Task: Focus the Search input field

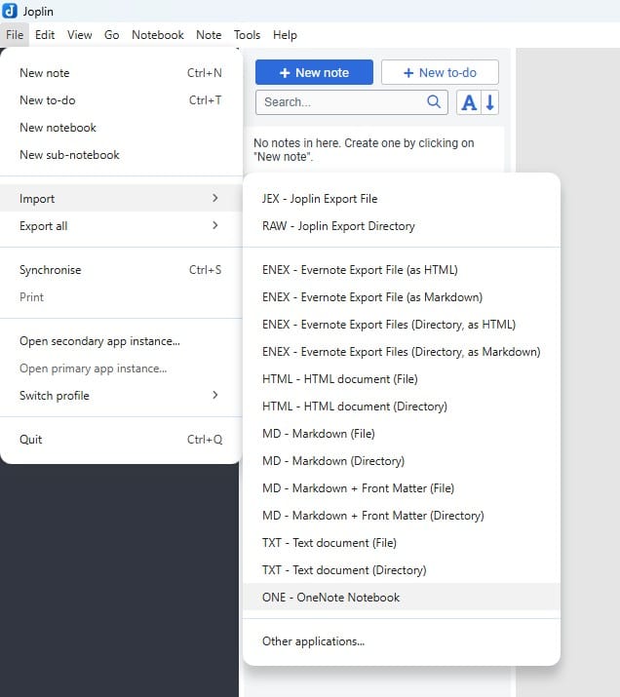Action: click(341, 102)
